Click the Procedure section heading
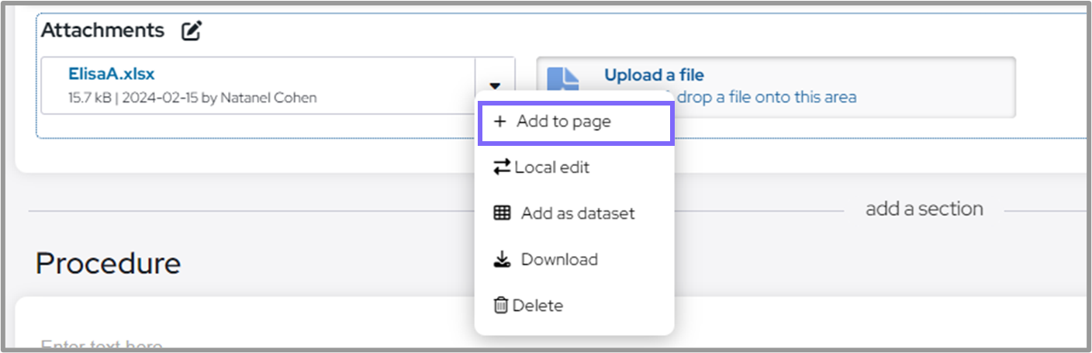Viewport: 1092px width, 353px height. click(108, 264)
